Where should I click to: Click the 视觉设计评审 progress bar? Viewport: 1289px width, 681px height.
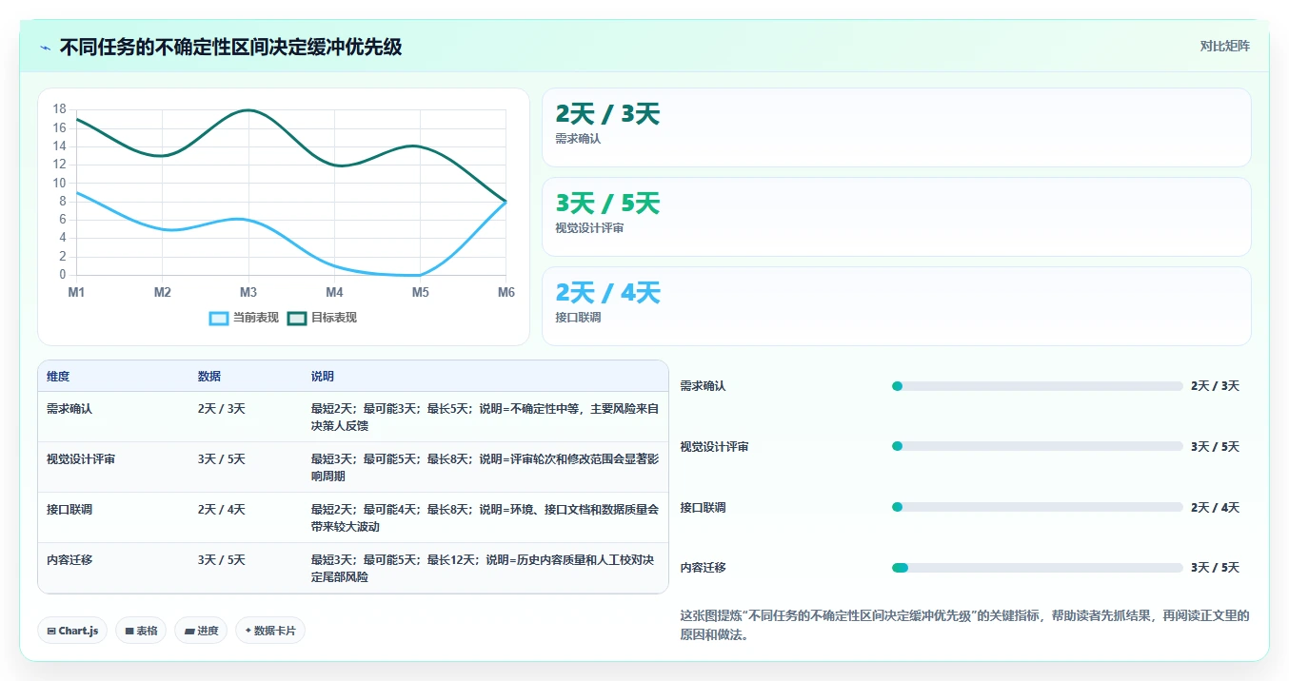[1037, 446]
